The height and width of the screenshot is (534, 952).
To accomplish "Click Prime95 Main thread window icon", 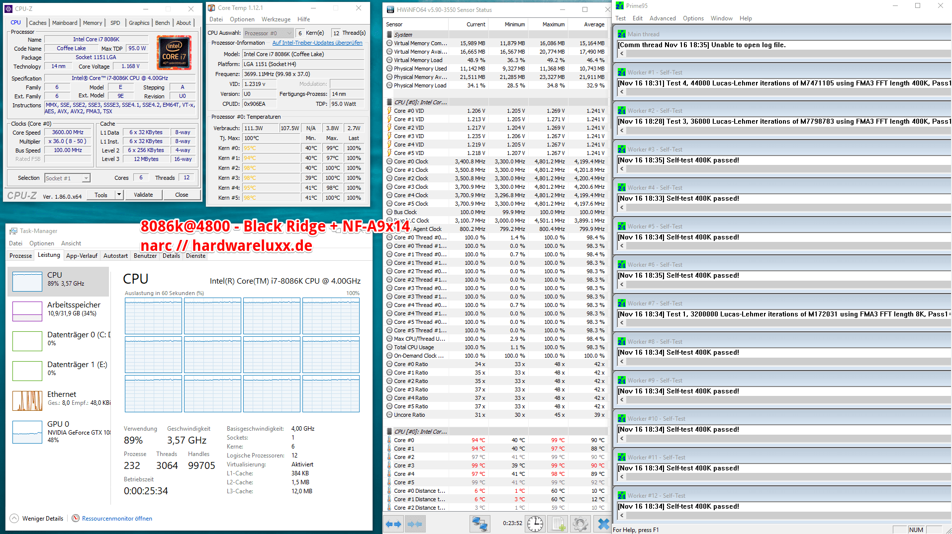I will coord(622,34).
